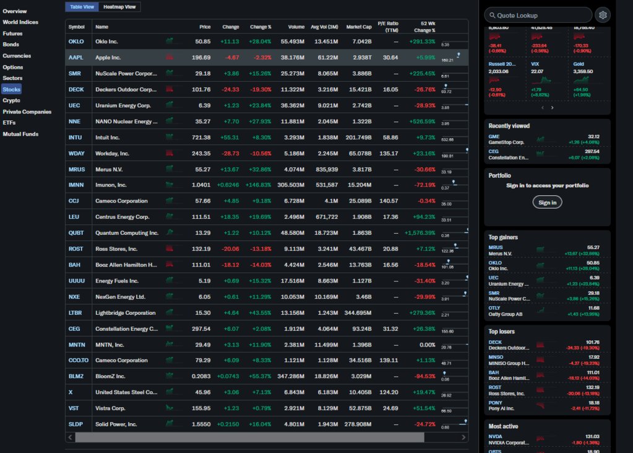
Task: Click the chart icon in the Imunon, Inc. row
Action: coord(170,185)
